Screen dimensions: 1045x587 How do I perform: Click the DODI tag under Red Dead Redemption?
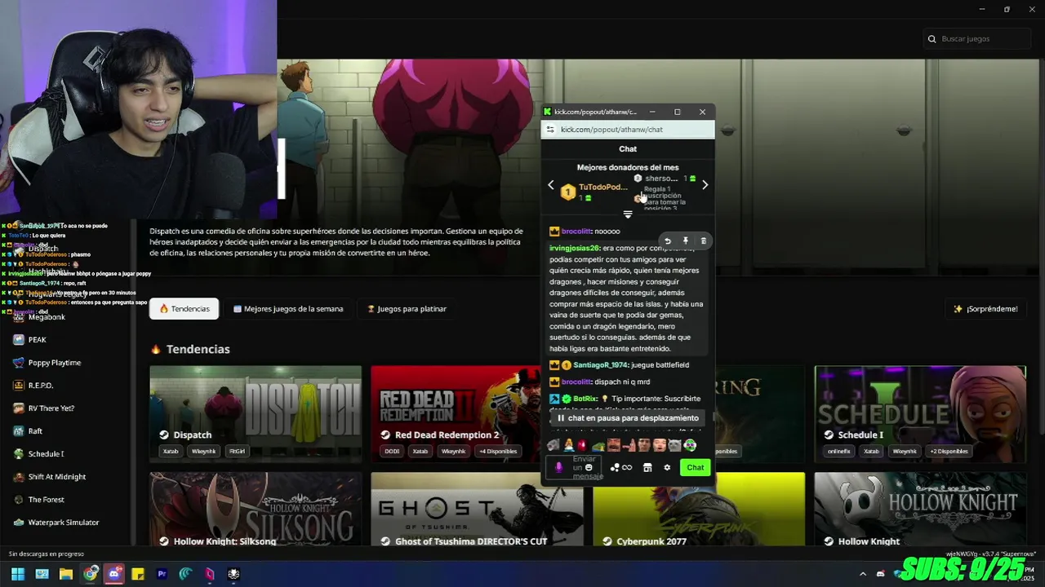coord(392,451)
